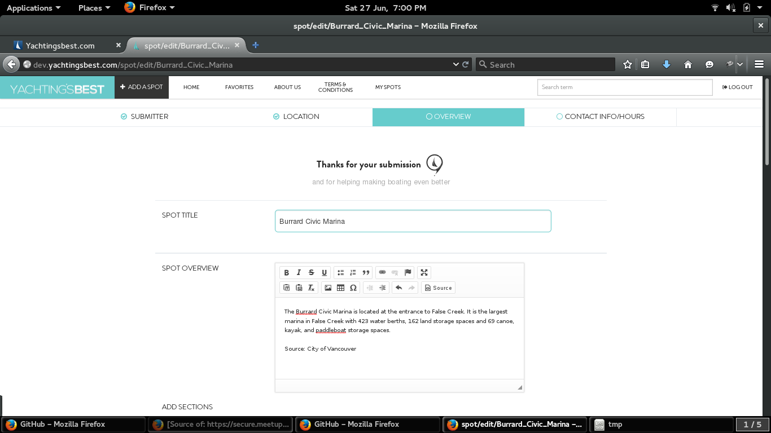Viewport: 771px width, 433px height.
Task: Insert an image into the overview
Action: (x=328, y=288)
